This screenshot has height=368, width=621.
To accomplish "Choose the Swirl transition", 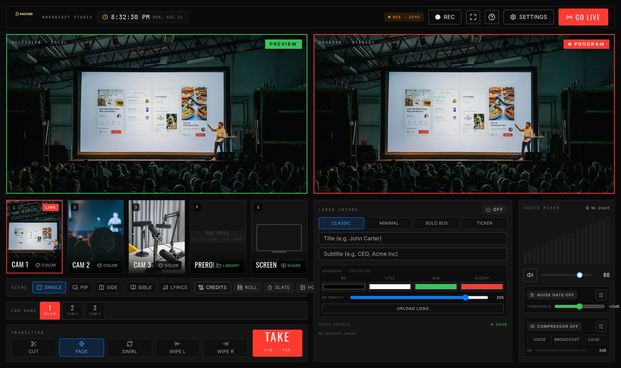I will 129,347.
